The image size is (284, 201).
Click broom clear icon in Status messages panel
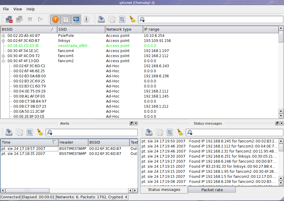tap(180, 132)
